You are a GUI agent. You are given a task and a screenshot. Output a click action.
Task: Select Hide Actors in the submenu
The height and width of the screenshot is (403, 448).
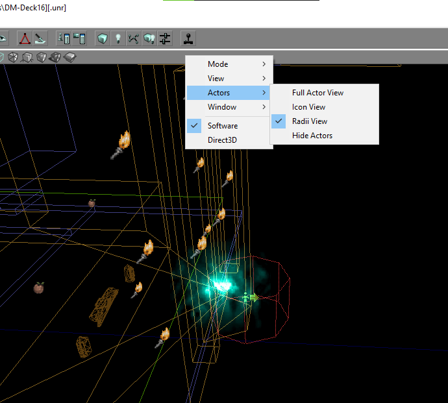(312, 136)
